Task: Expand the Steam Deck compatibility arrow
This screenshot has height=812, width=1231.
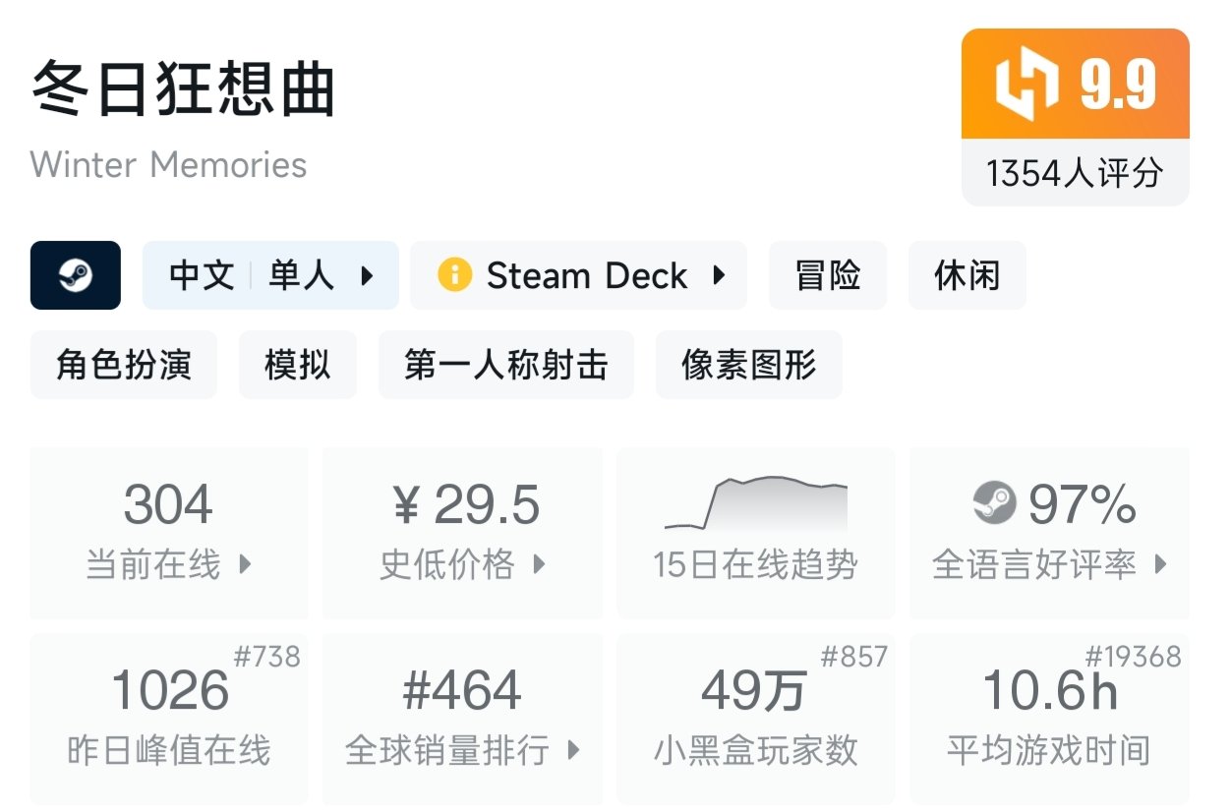Action: pyautogui.click(x=720, y=275)
